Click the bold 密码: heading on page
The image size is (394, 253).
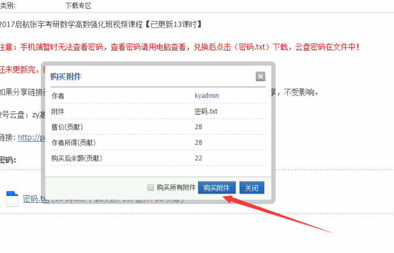click(x=9, y=159)
